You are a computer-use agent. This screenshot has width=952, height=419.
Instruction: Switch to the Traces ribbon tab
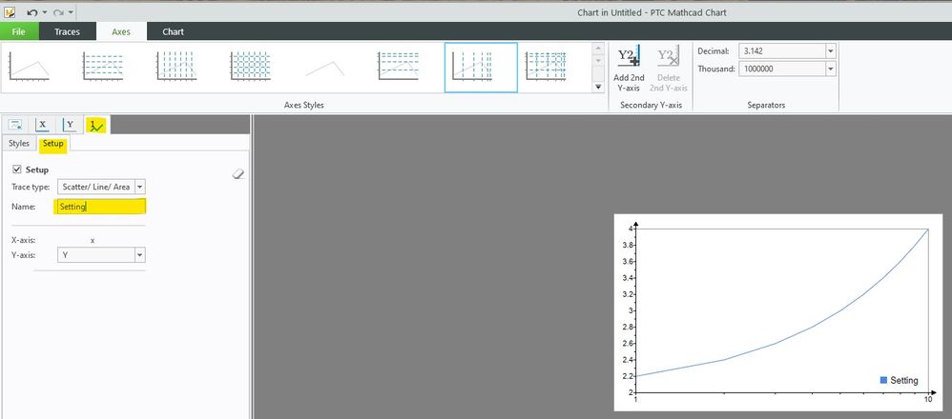tap(67, 31)
